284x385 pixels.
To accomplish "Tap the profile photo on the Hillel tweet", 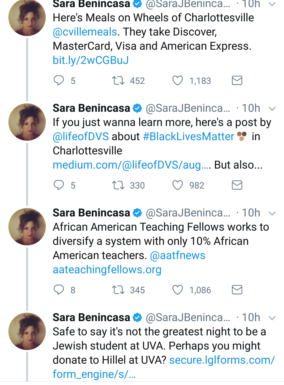I will 27,331.
